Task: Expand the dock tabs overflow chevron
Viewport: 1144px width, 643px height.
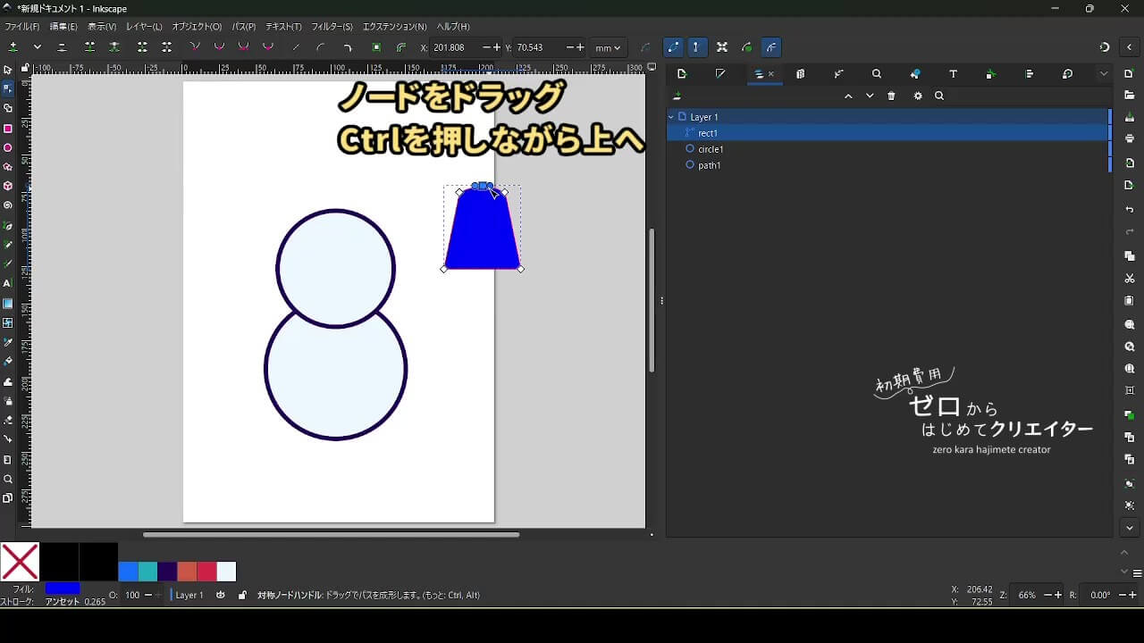Action: 1104,74
